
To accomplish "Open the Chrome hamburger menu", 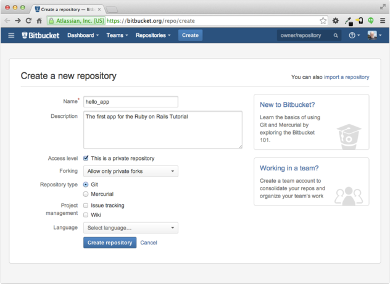I will pyautogui.click(x=382, y=20).
